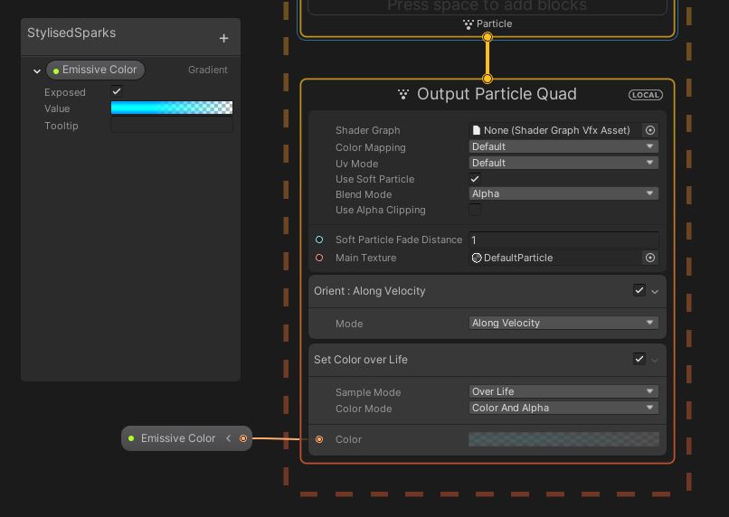Open the Orient Mode dropdown
729x517 pixels.
(x=563, y=323)
